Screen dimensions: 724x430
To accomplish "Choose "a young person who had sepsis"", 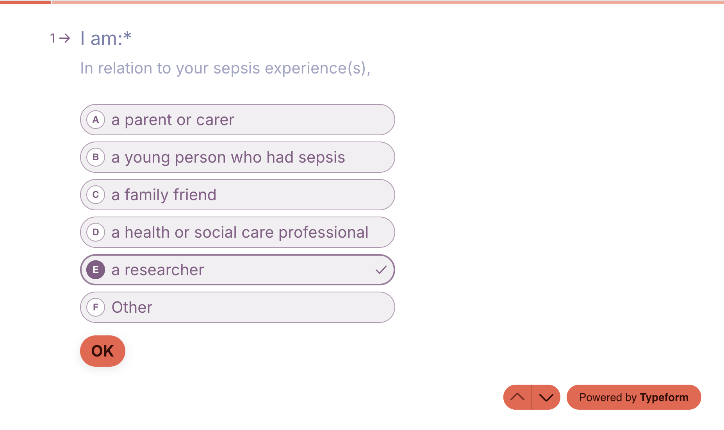I will (x=237, y=157).
